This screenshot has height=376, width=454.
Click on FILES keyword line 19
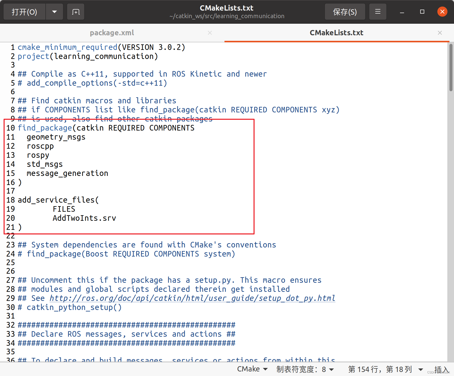(64, 209)
